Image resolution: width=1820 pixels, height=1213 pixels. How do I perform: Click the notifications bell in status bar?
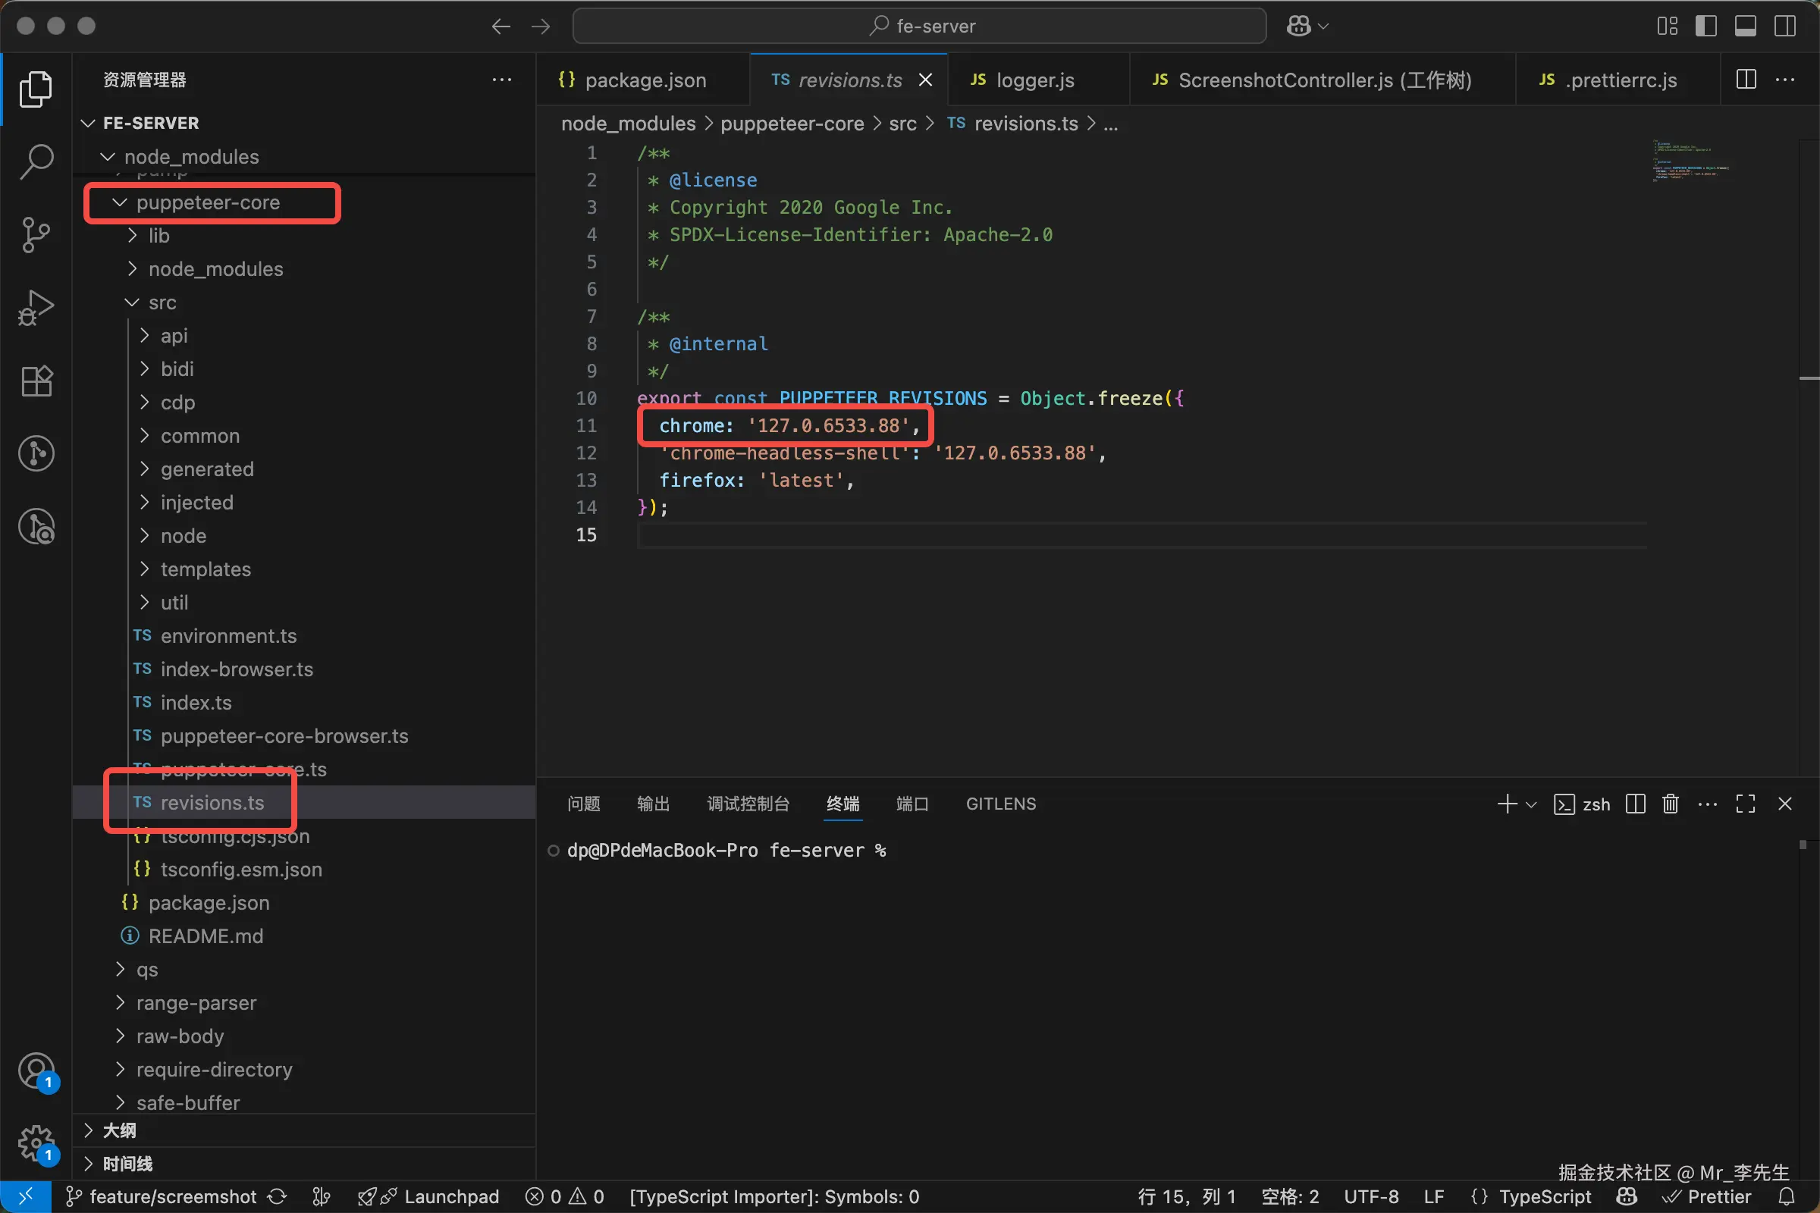coord(1787,1197)
